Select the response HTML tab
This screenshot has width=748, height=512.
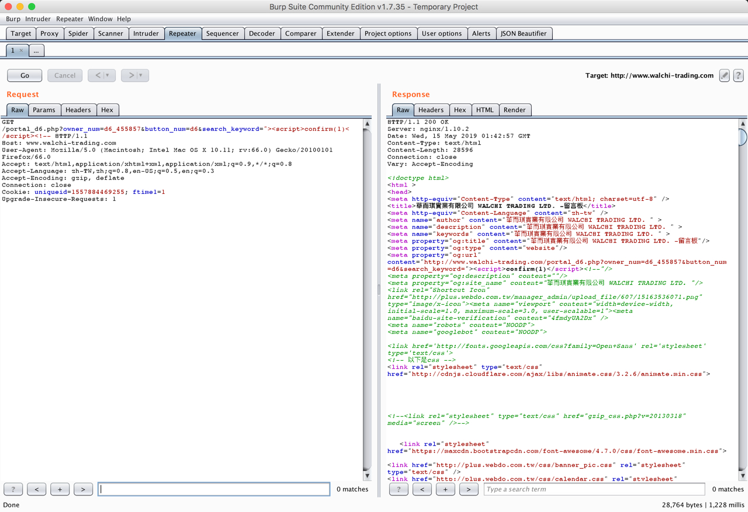pos(484,110)
